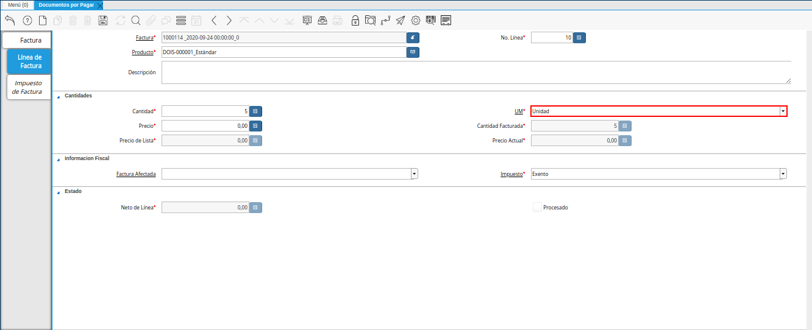The height and width of the screenshot is (330, 812).
Task: Close the Documentos por Pagar tab
Action: tap(100, 5)
